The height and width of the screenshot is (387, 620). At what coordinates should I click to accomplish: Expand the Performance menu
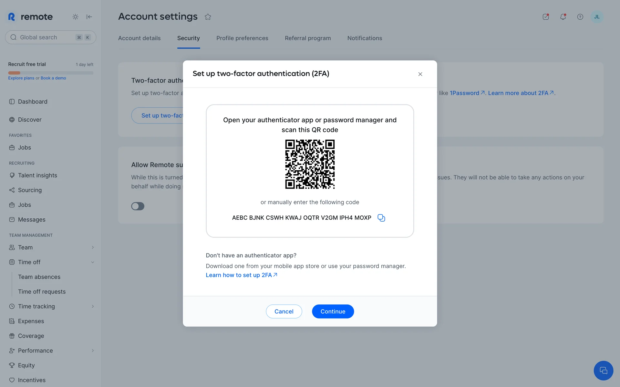93,351
